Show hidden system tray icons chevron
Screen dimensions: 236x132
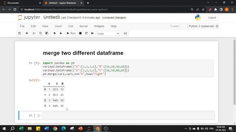tap(185, 129)
